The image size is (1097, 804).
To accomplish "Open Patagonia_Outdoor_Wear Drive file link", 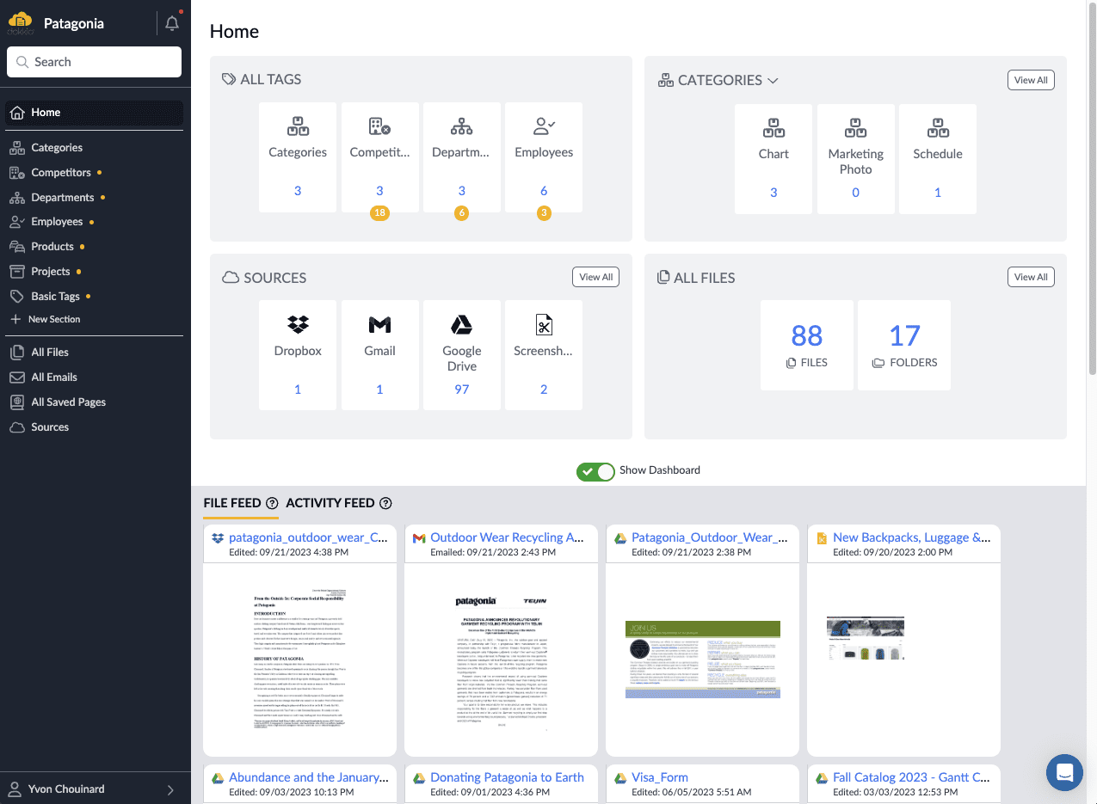I will point(710,537).
